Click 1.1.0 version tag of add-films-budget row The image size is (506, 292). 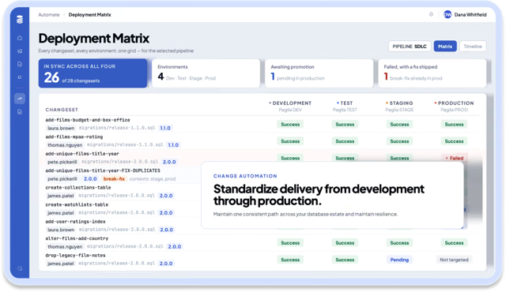point(165,128)
